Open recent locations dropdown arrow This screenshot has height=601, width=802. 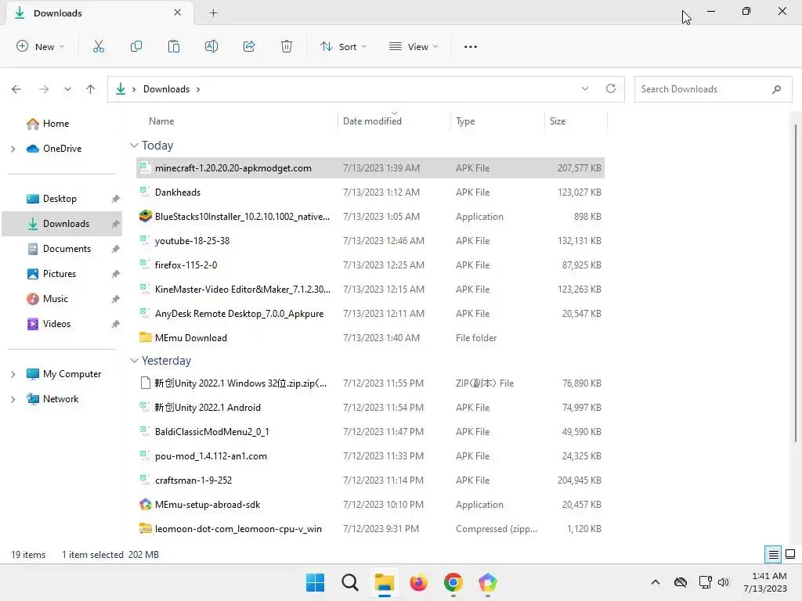pyautogui.click(x=67, y=89)
